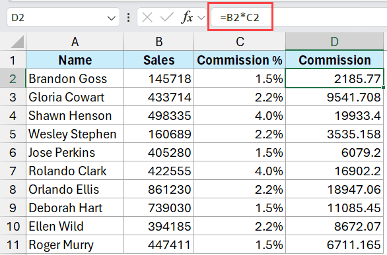Select the Commission % header cell
387x255 pixels.
(240, 60)
